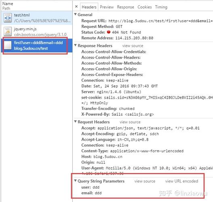Image resolution: width=213 pixels, height=202 pixels.
Task: Open the Cookies tab
Action: (145, 7)
